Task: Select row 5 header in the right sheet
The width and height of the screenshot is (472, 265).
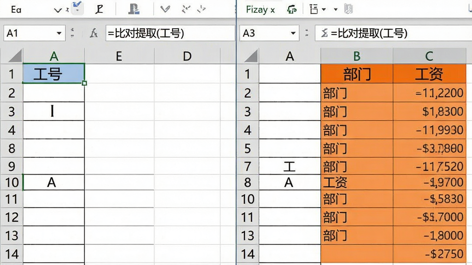Action: pos(248,148)
